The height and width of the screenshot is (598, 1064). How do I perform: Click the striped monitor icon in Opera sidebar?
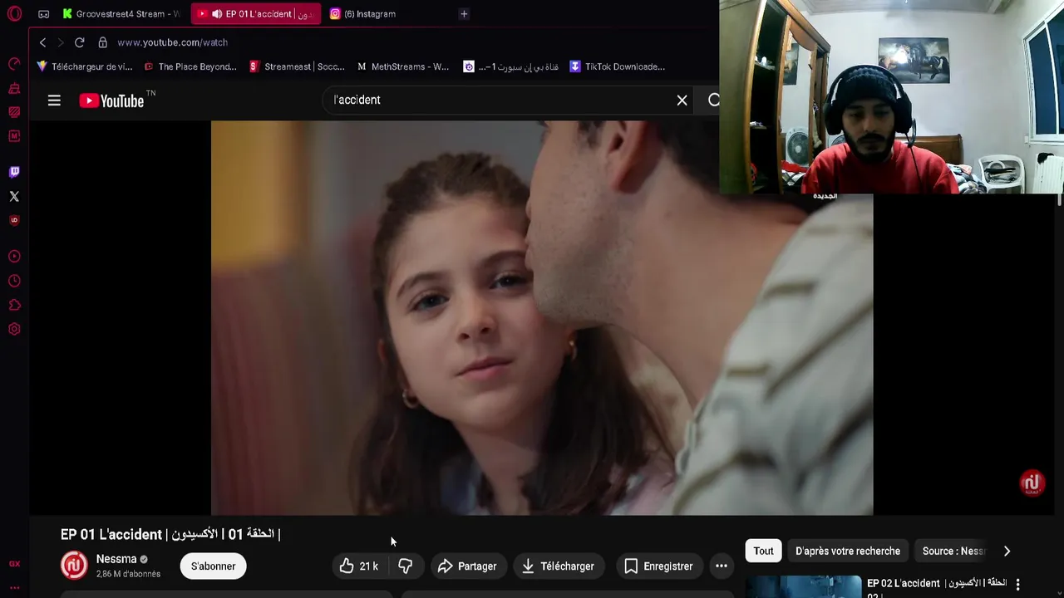tap(14, 112)
